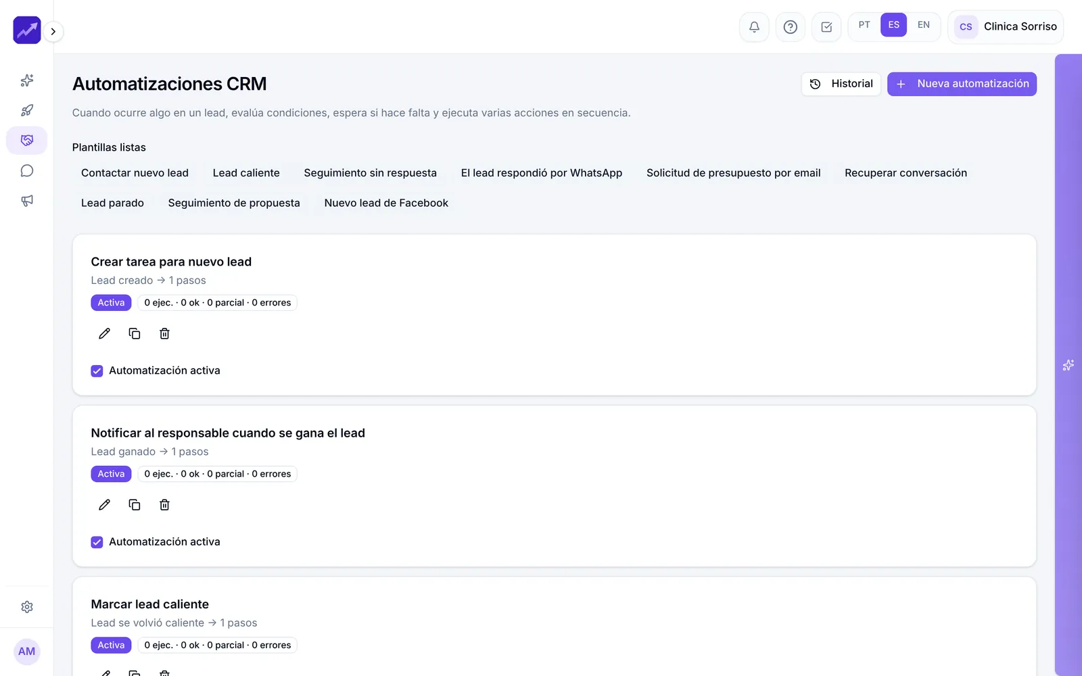The width and height of the screenshot is (1082, 676).
Task: Click the Activa badge on Marcar lead caliente
Action: pos(111,646)
